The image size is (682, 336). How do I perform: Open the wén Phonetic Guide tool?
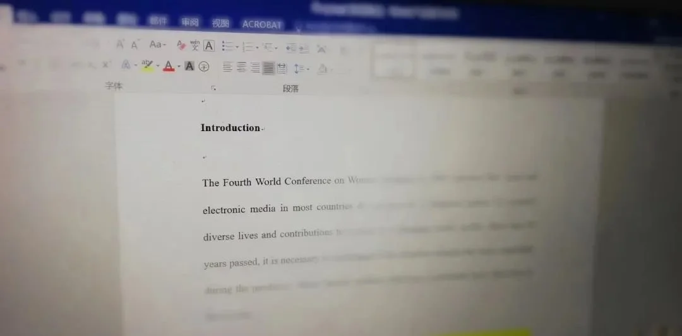195,45
